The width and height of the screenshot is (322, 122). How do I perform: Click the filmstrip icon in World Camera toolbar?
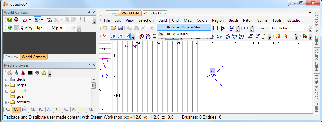click(82, 20)
